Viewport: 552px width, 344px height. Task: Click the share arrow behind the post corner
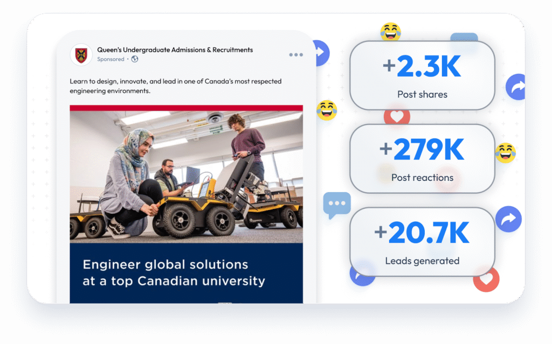tap(322, 53)
